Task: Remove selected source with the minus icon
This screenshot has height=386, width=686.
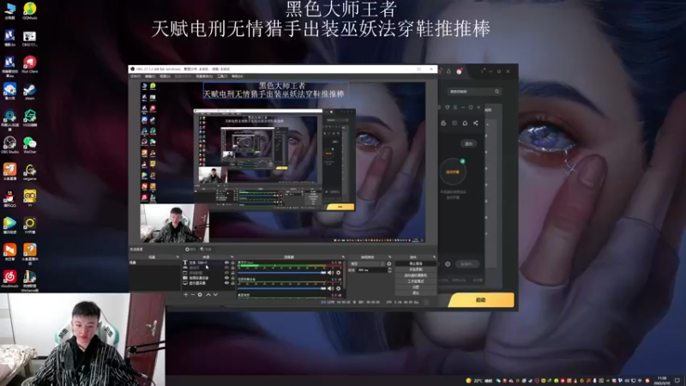Action: click(192, 294)
